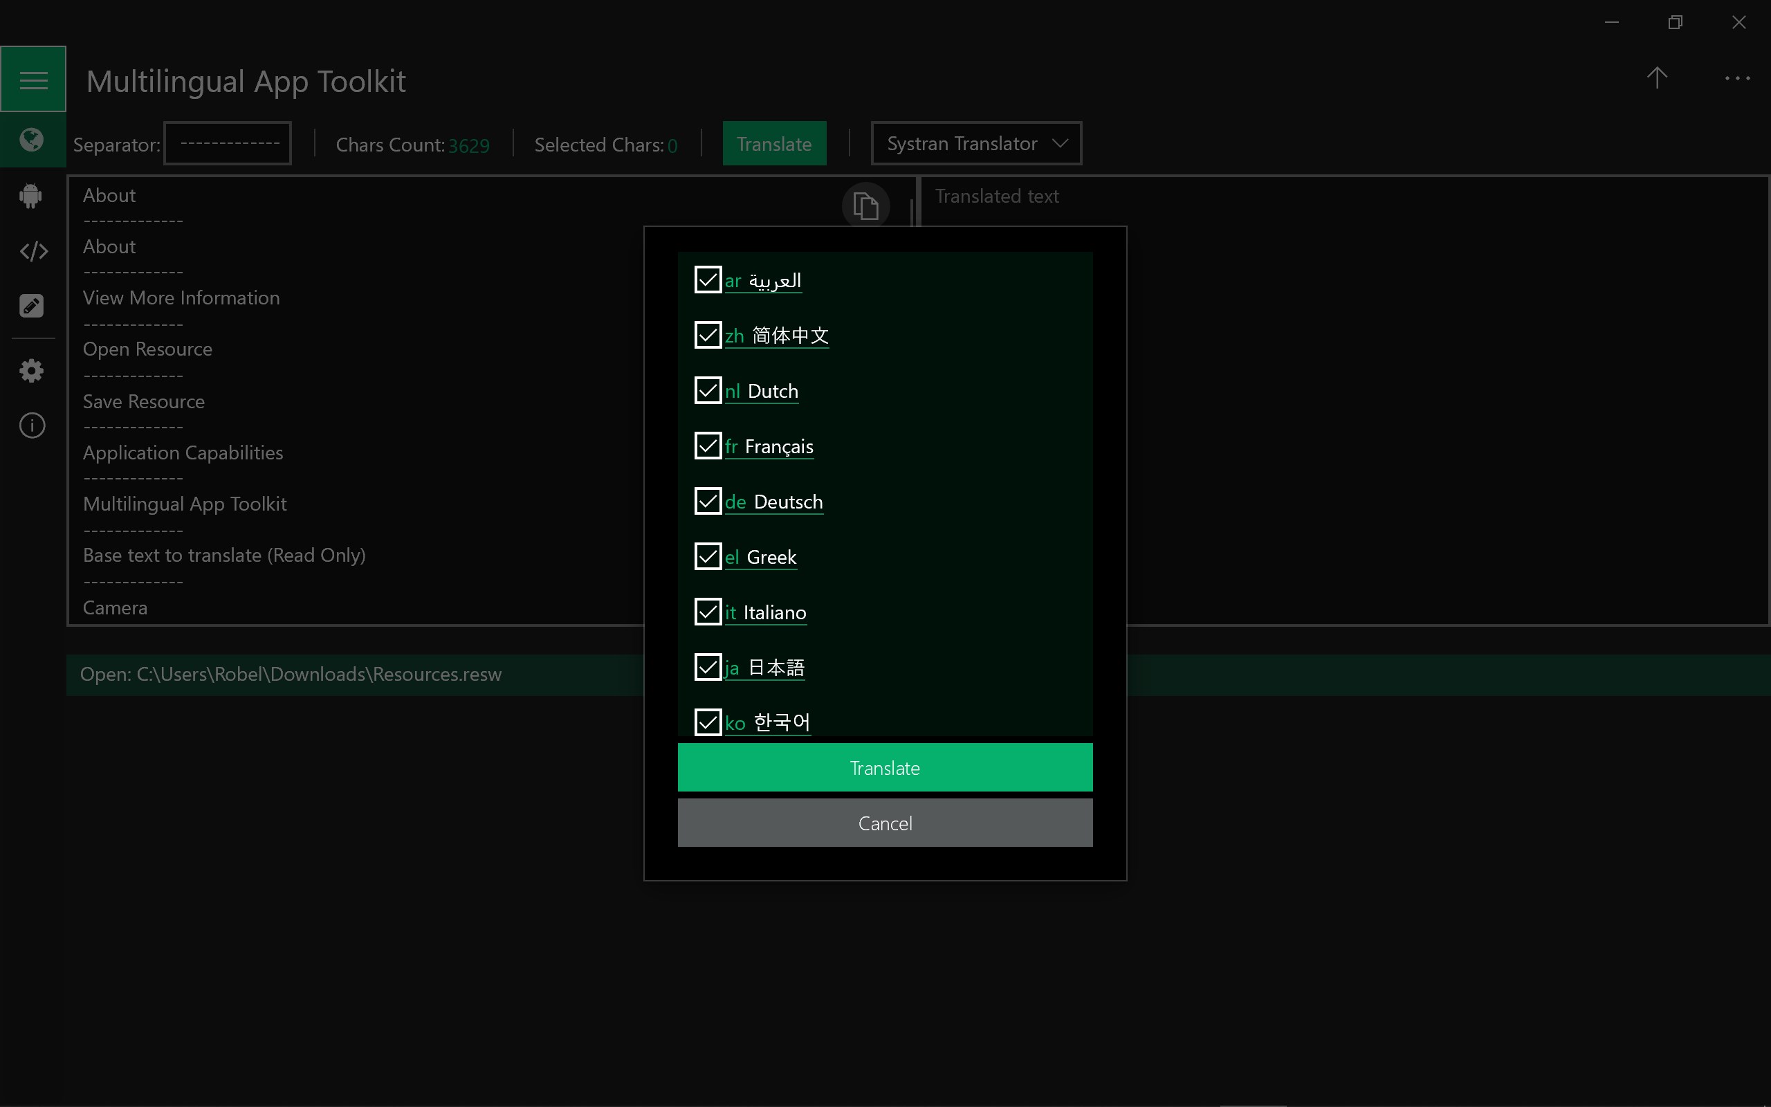The image size is (1771, 1107).
Task: Uncheck the nl Dutch checkbox
Action: tap(708, 390)
